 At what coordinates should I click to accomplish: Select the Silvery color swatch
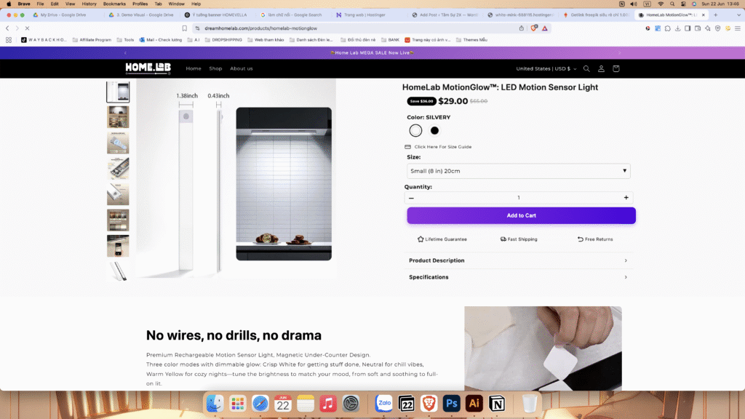415,130
